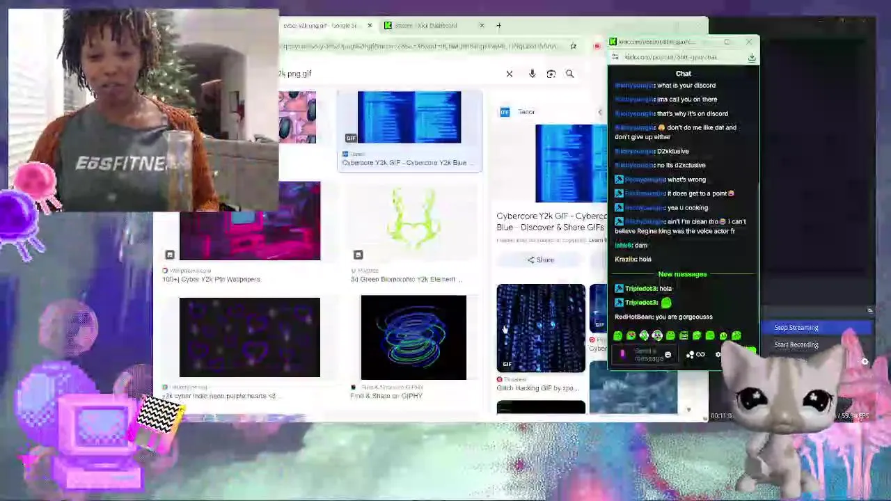
Task: Open emoji picker in chat input
Action: pos(668,355)
